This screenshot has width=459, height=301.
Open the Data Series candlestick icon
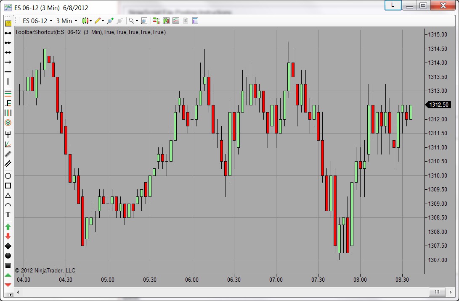click(x=166, y=21)
